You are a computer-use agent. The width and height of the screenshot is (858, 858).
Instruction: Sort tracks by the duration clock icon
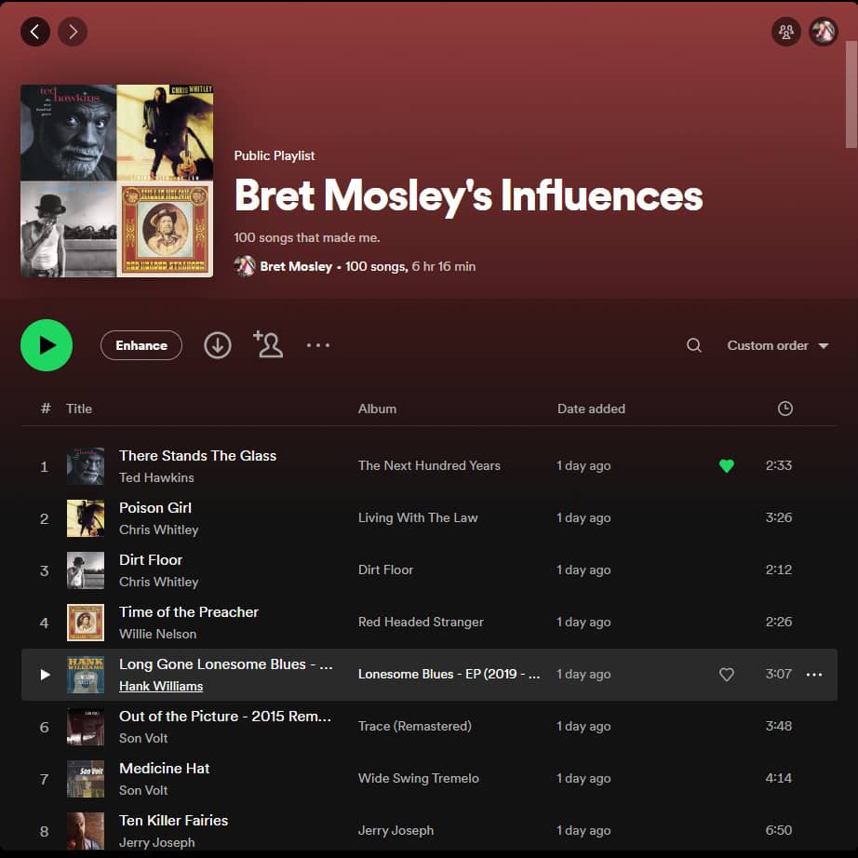click(785, 409)
